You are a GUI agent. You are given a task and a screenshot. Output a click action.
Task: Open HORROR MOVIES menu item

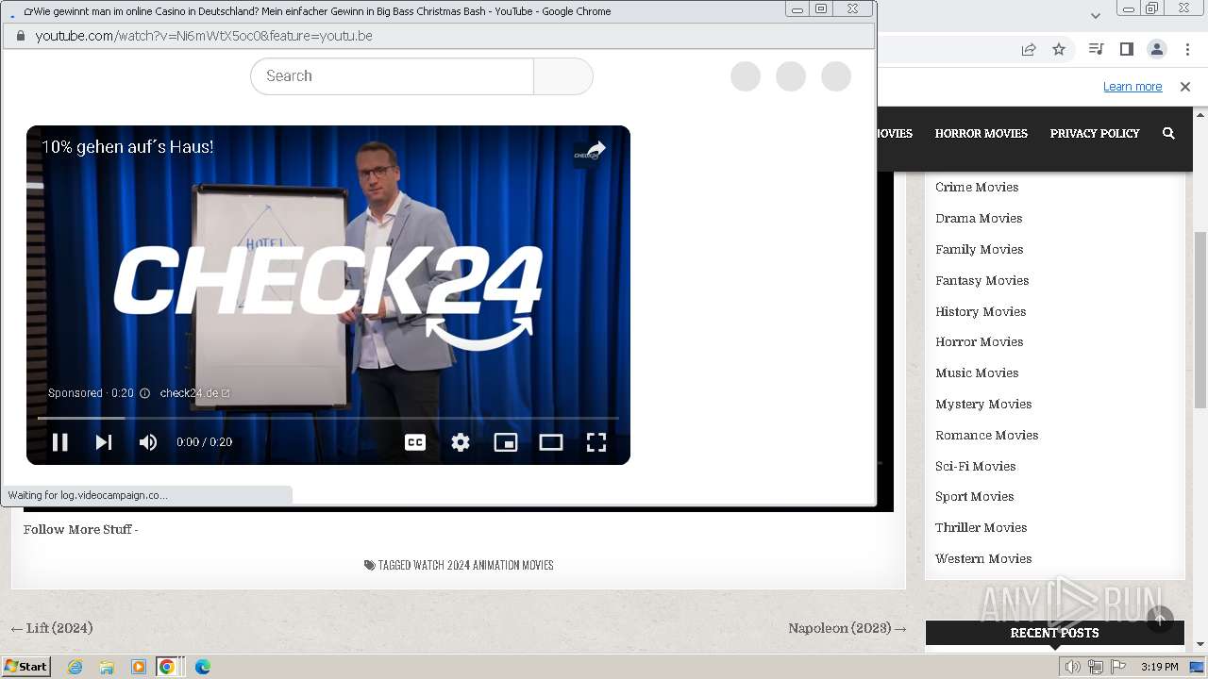(x=981, y=134)
